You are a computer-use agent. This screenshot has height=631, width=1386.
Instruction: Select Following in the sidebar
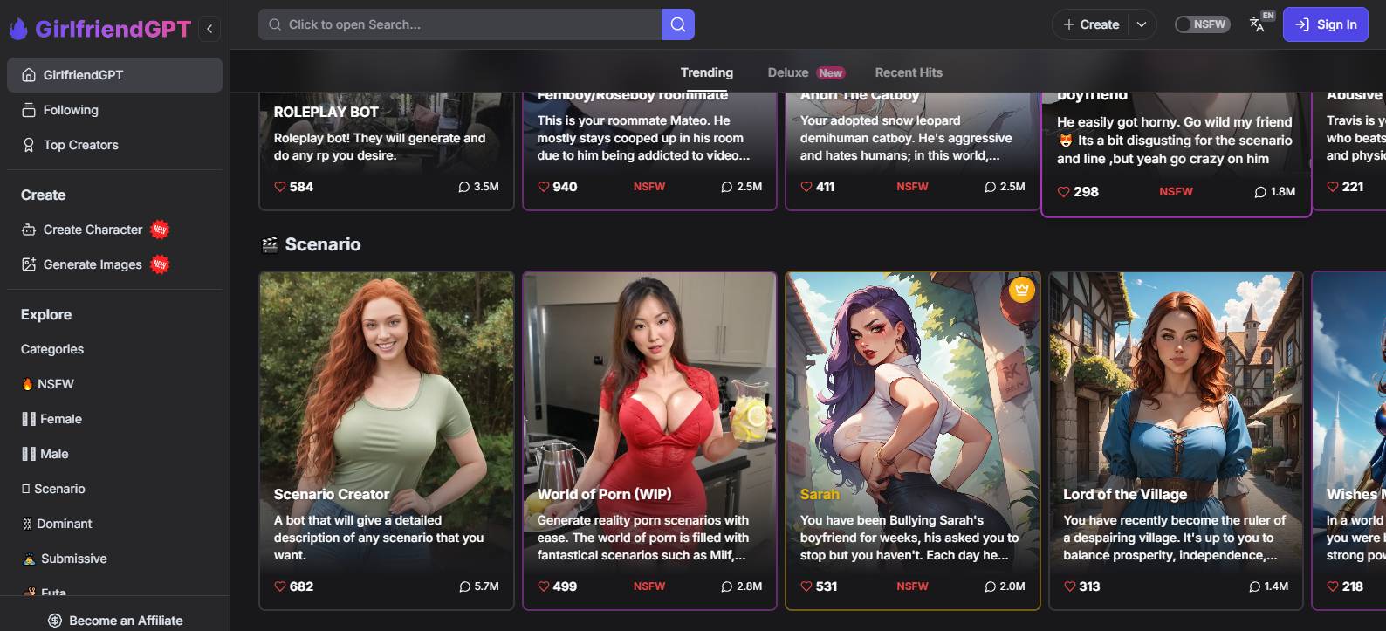point(114,110)
